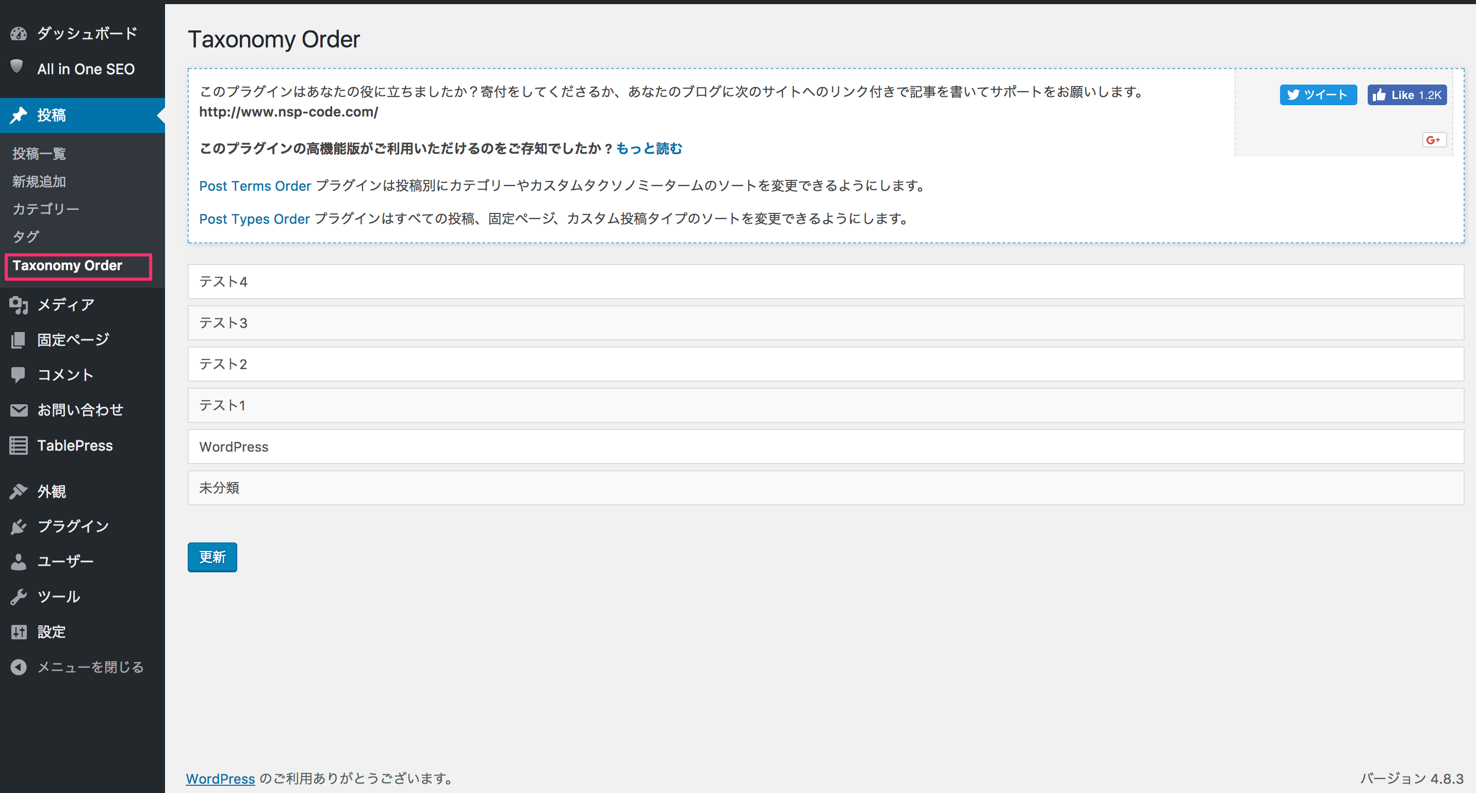1476x793 pixels.
Task: Select the WordPress category row
Action: [826, 447]
